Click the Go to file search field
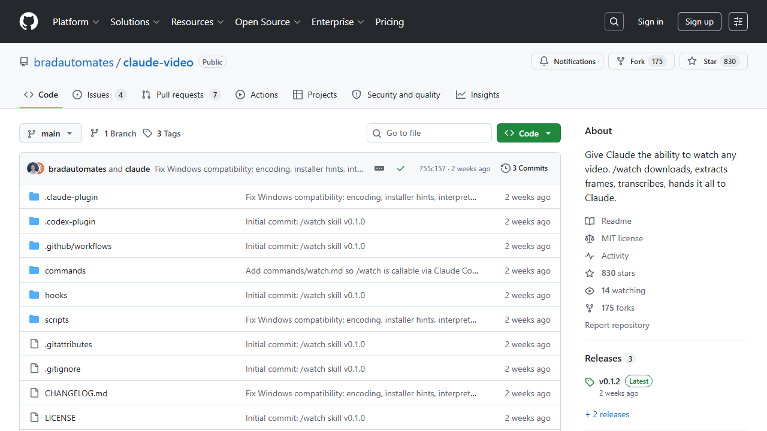Viewport: 767px width, 431px height. (429, 133)
